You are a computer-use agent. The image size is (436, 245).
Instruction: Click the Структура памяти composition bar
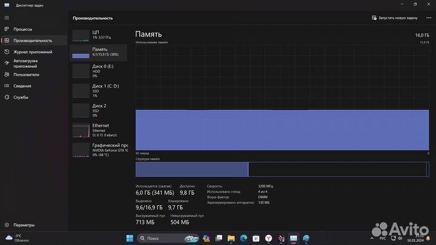click(x=282, y=169)
